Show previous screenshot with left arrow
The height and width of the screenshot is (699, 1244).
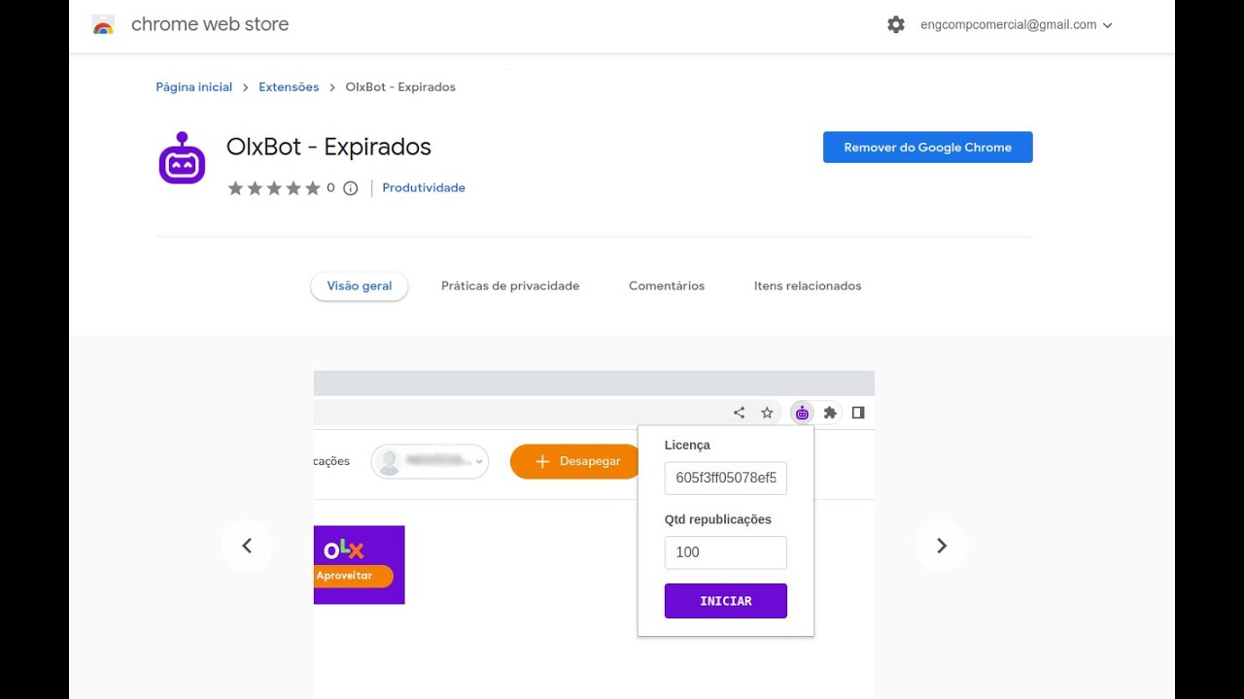pyautogui.click(x=247, y=546)
